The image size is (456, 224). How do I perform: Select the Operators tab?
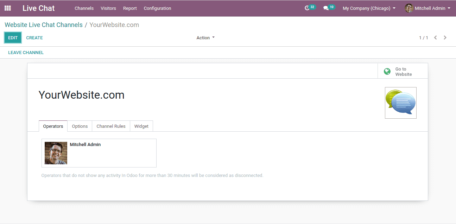coord(53,126)
